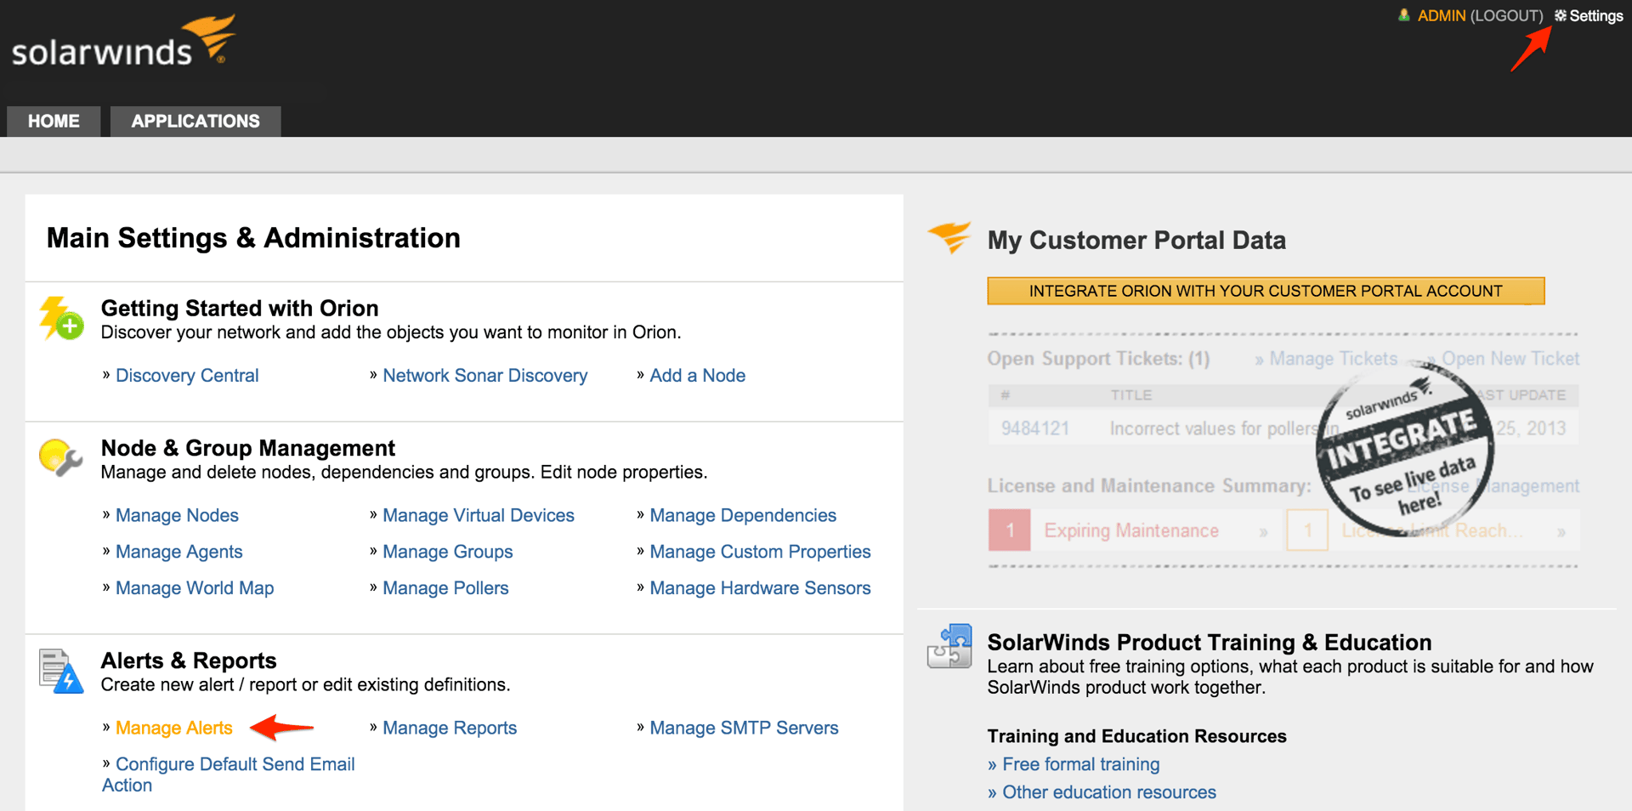Viewport: 1632px width, 811px height.
Task: Click the ADMIN username link
Action: pos(1442,15)
